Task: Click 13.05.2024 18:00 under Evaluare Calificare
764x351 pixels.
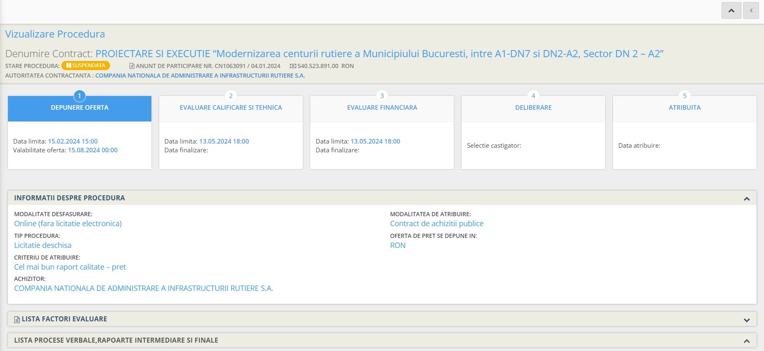Action: (224, 141)
